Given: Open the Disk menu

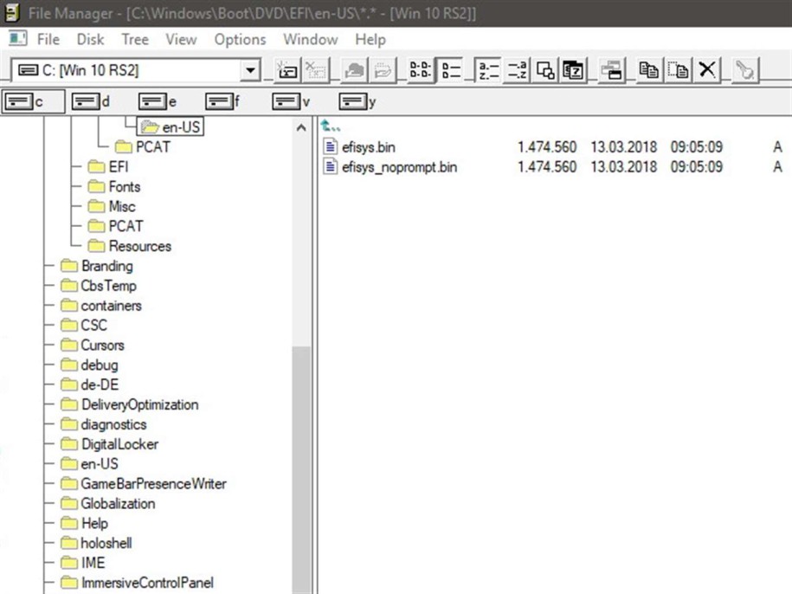Looking at the screenshot, I should 90,39.
